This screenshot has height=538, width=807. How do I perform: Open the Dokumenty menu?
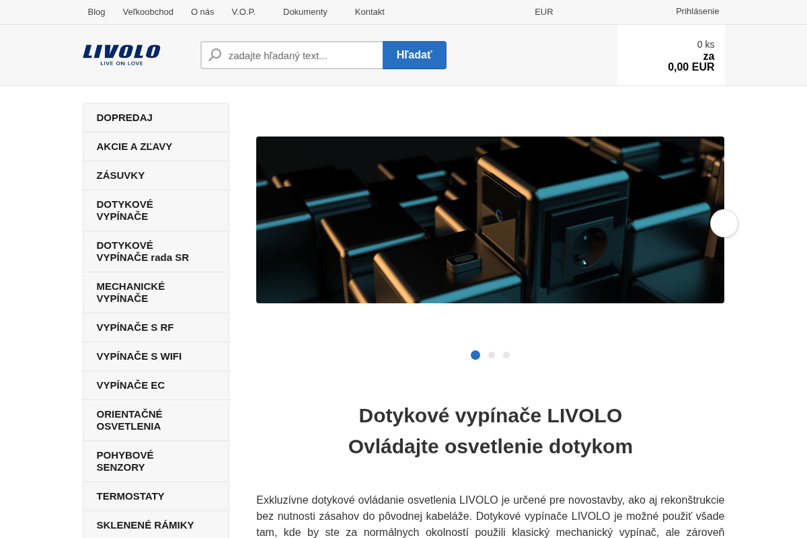[x=305, y=11]
